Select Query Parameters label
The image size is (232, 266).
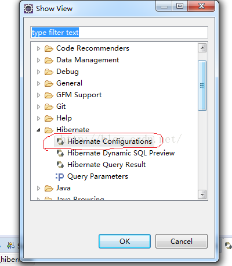pyautogui.click(x=97, y=176)
